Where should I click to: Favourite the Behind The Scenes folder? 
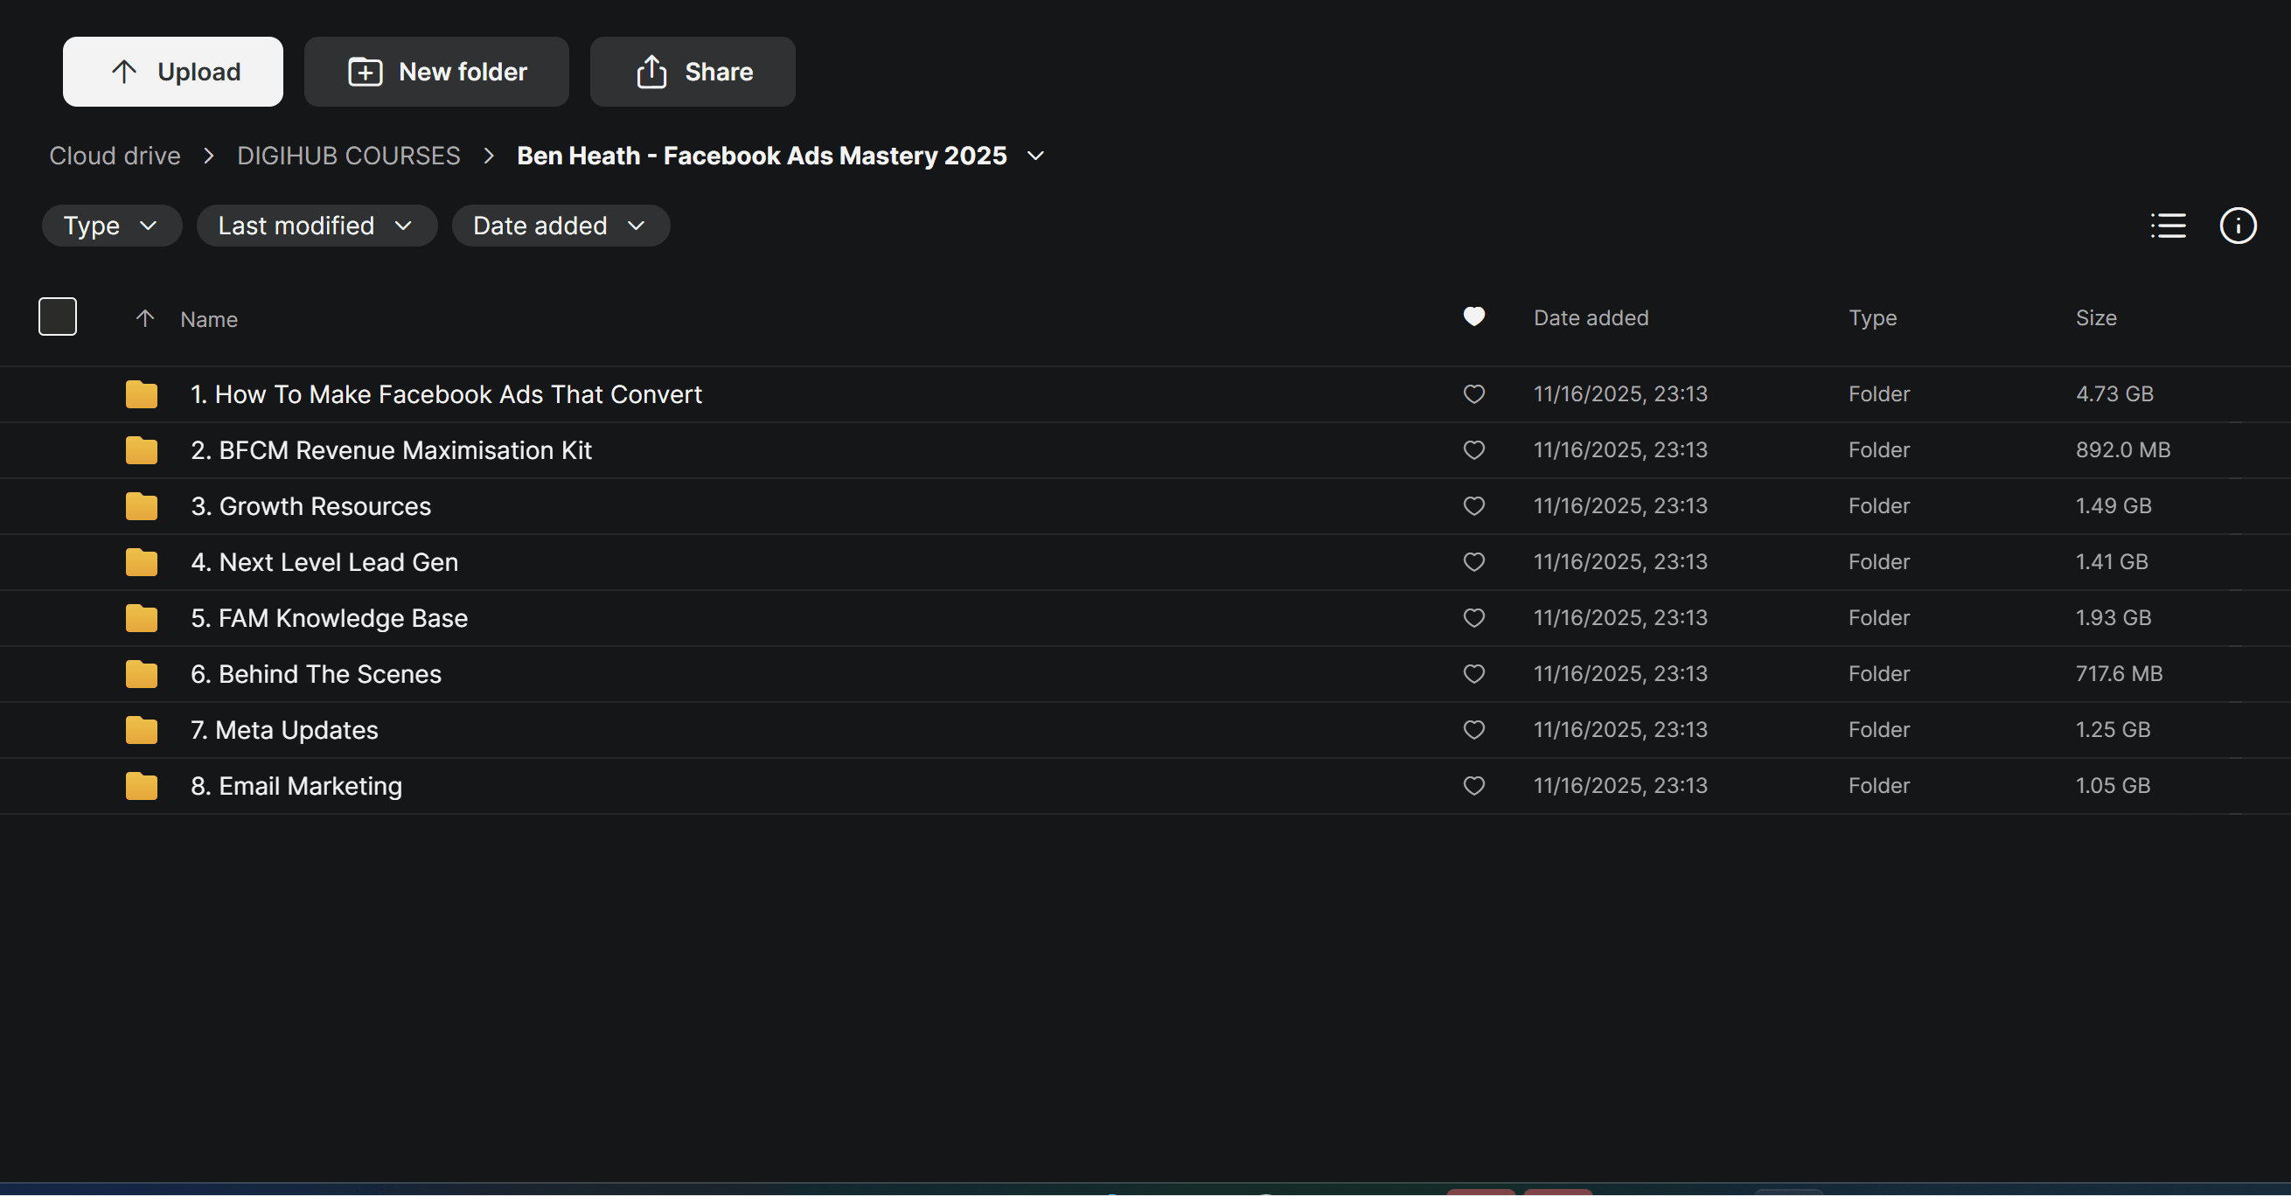click(1473, 674)
